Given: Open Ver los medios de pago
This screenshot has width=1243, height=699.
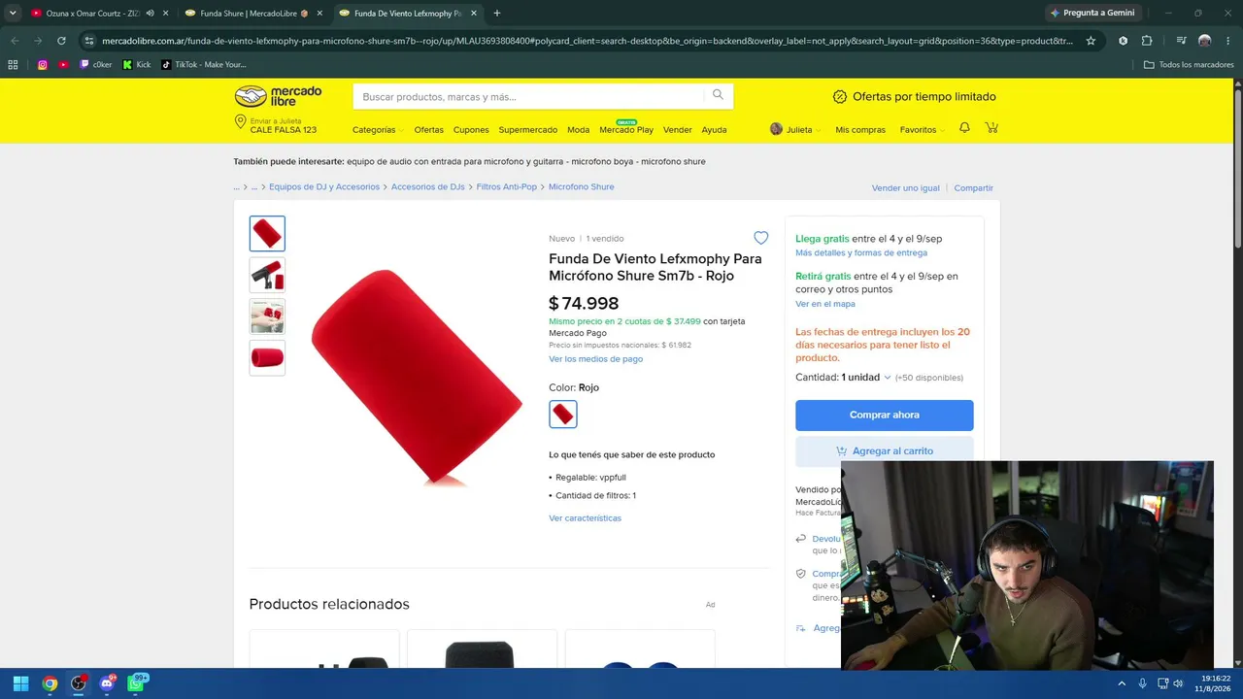Looking at the screenshot, I should pos(595,359).
